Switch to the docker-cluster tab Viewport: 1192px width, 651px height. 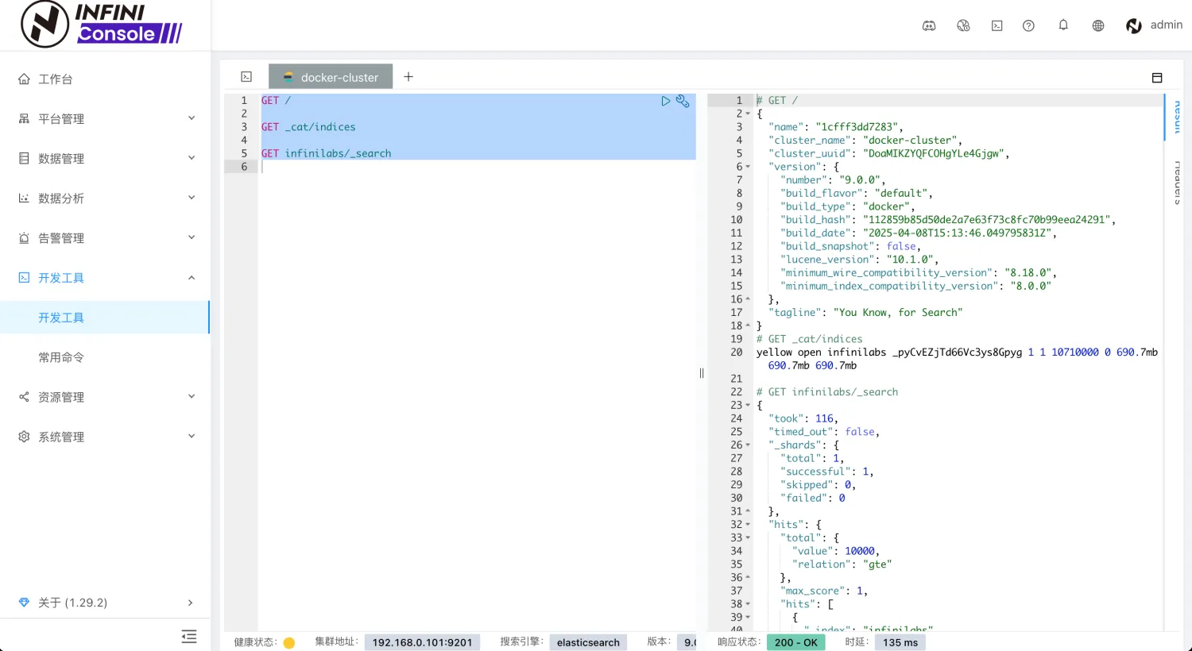click(331, 77)
